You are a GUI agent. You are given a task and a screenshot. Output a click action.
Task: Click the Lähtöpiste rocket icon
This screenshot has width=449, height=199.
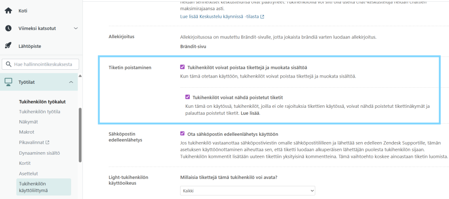pos(8,46)
